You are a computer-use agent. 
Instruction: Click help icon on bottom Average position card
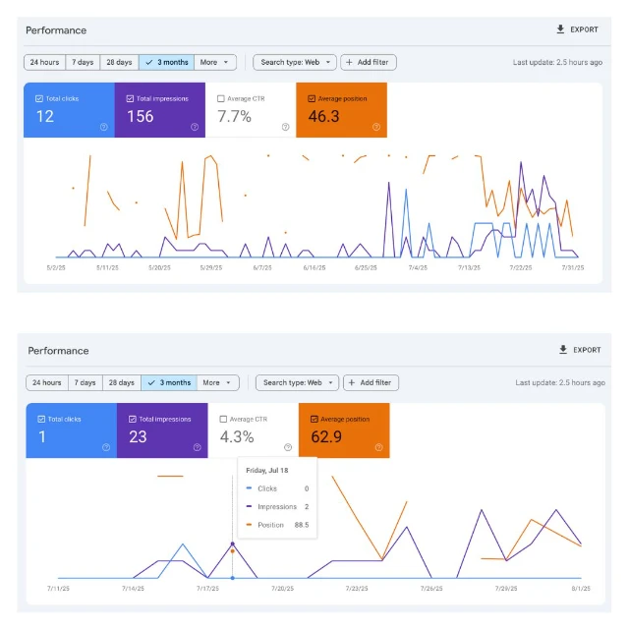(377, 447)
